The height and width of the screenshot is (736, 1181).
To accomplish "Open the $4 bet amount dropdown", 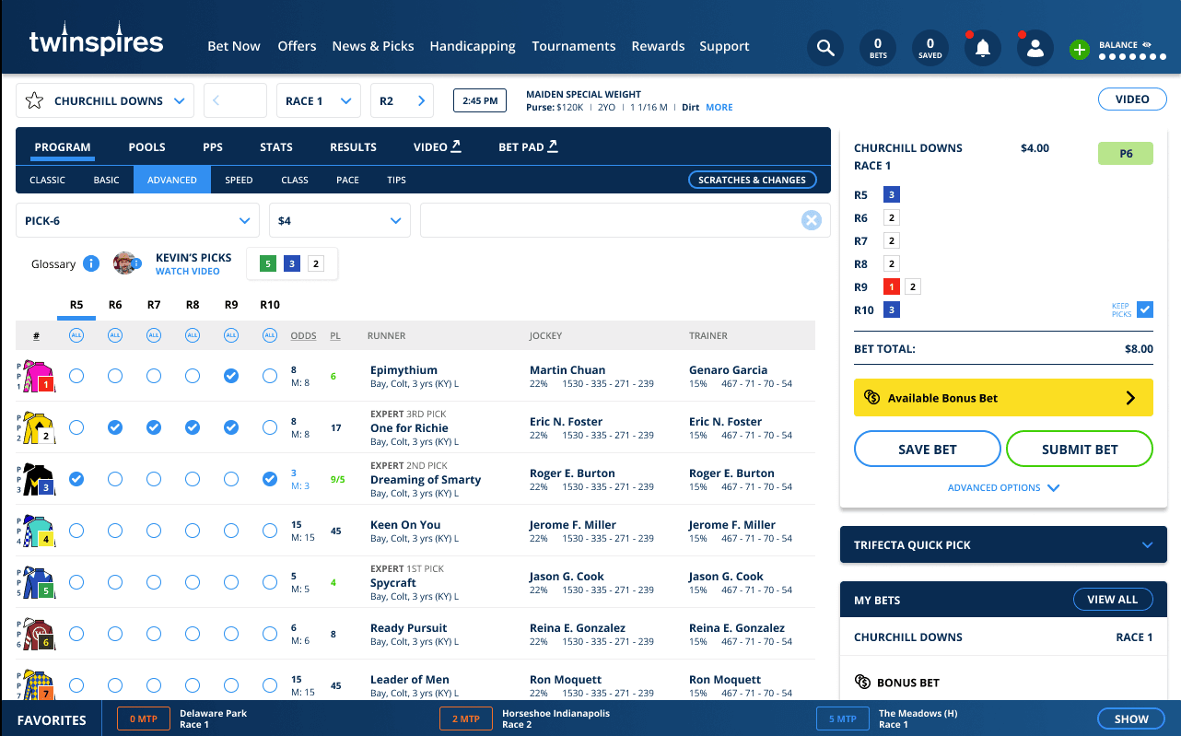I will coord(339,221).
